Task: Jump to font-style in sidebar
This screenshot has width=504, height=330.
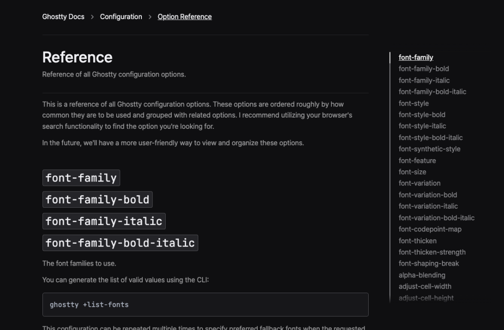Action: (x=413, y=103)
